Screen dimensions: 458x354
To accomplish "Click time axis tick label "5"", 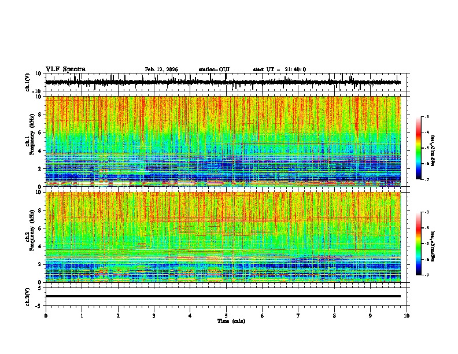I will 226,316.
